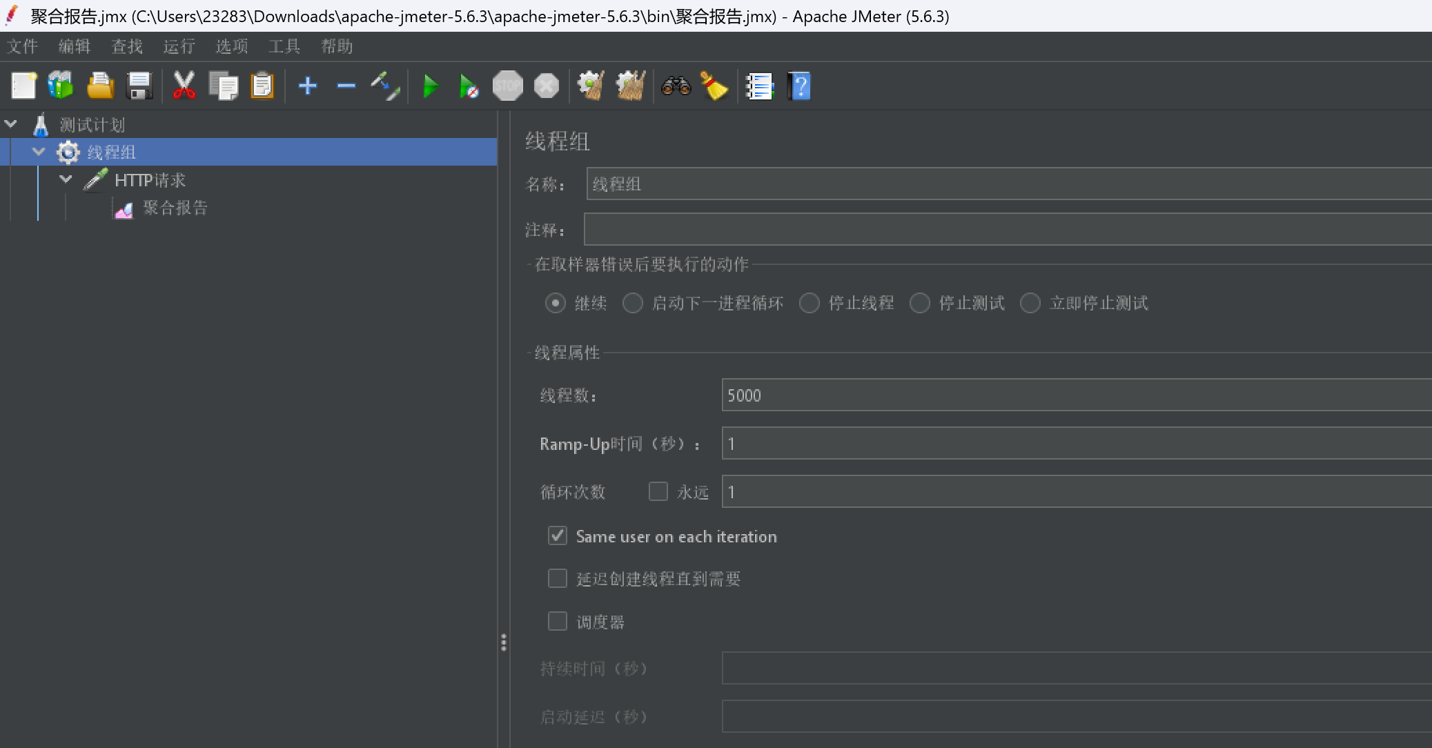Open the 选项 menu
This screenshot has height=748, width=1432.
pyautogui.click(x=231, y=46)
